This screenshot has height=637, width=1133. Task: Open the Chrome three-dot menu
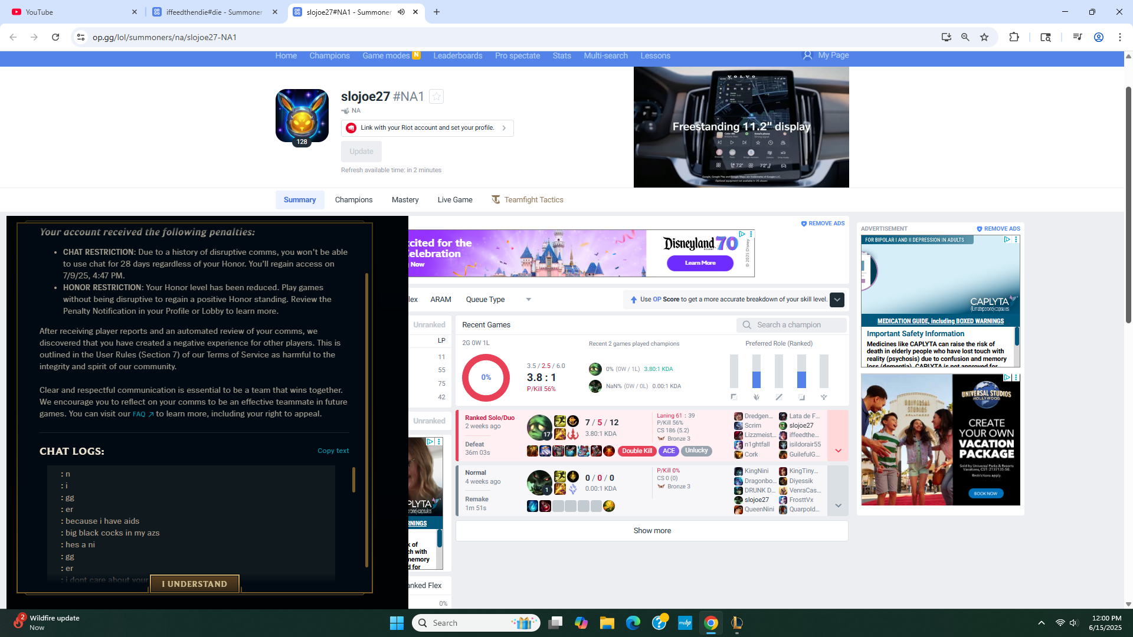(x=1120, y=37)
